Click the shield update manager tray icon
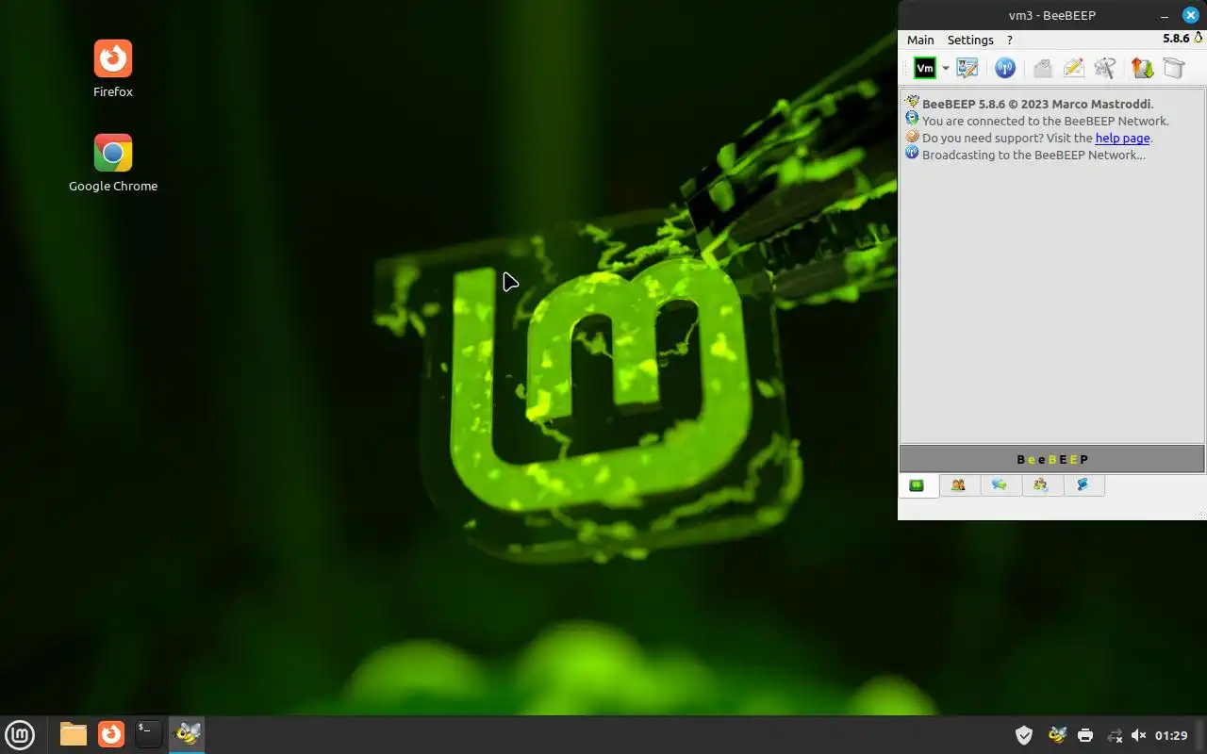The image size is (1207, 754). click(x=1024, y=735)
